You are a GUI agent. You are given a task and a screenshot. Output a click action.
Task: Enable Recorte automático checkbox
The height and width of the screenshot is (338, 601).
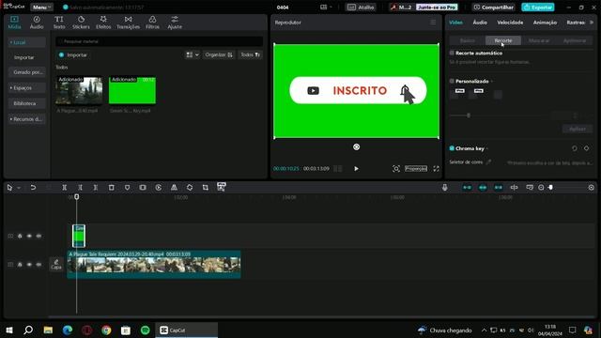452,53
